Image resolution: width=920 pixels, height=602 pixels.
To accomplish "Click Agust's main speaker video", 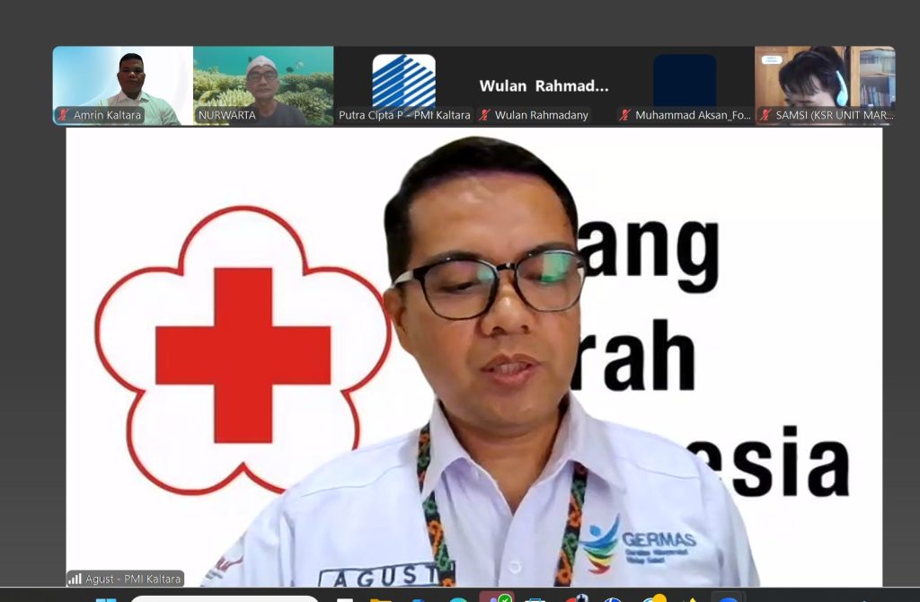I will coord(485,359).
